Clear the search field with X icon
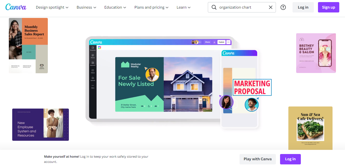 270,7
